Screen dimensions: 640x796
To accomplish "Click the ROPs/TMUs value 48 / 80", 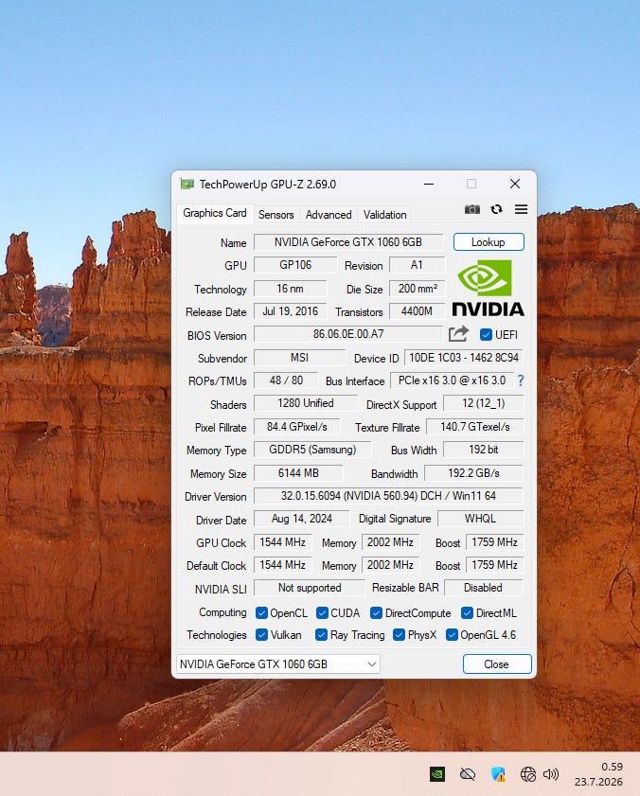I will coord(286,380).
